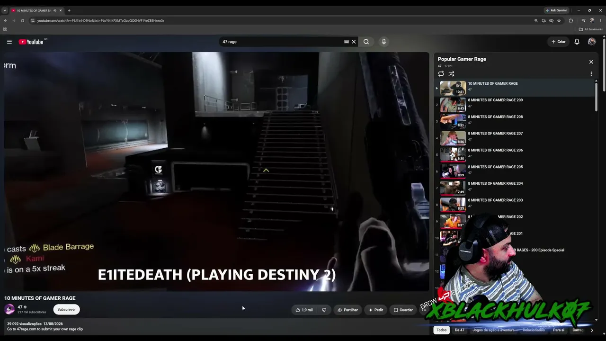Screen dimensions: 606x341
Task: Choose 8 Minutes of Gamer Rage 205
Action: click(x=515, y=170)
